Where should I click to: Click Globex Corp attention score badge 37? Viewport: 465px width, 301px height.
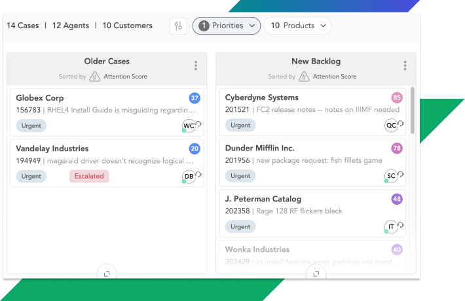[195, 98]
